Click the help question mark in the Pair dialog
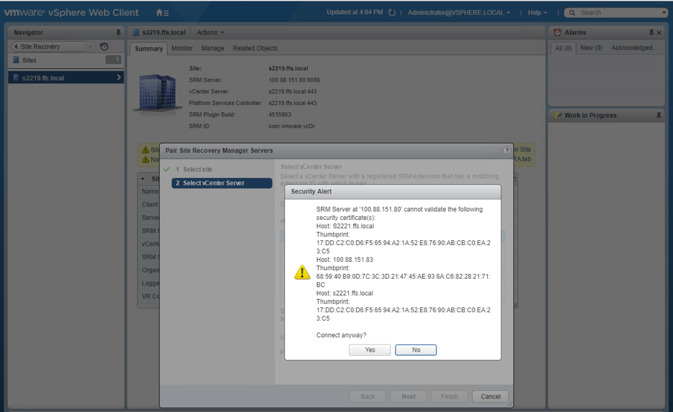Image resolution: width=673 pixels, height=412 pixels. click(507, 150)
